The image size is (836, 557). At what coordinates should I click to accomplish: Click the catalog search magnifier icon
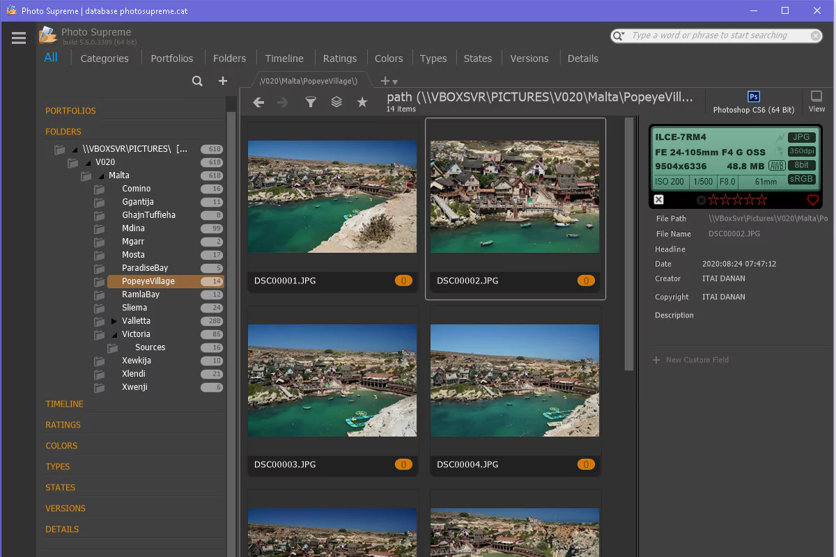pyautogui.click(x=197, y=81)
